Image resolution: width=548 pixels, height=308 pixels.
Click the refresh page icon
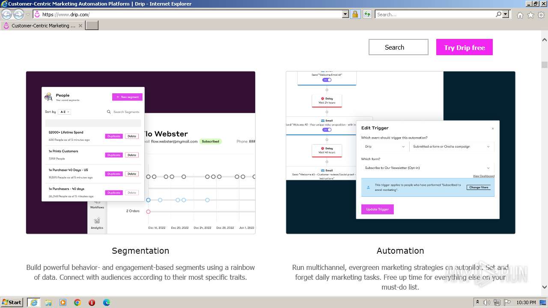pyautogui.click(x=367, y=15)
